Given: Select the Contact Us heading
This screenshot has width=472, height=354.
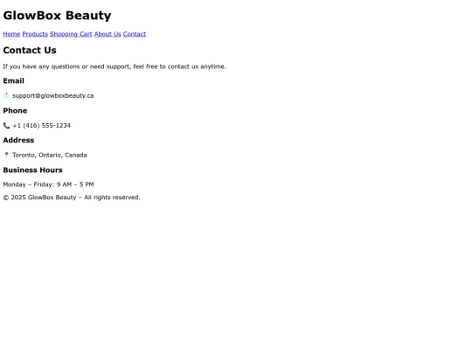Looking at the screenshot, I should pyautogui.click(x=30, y=50).
